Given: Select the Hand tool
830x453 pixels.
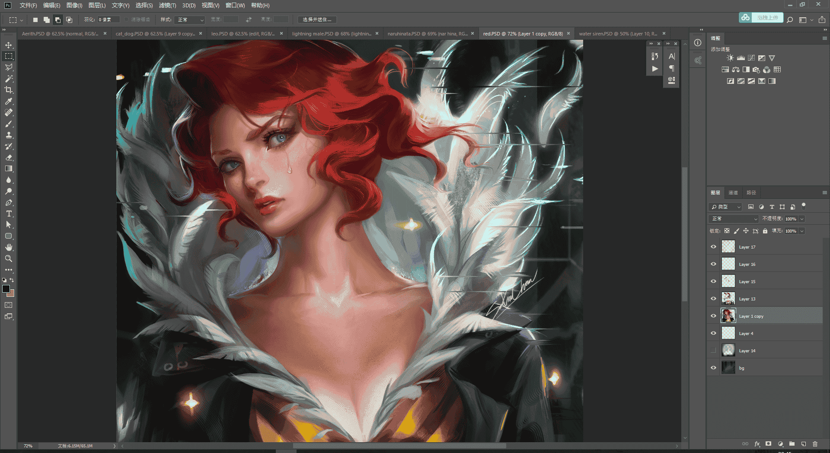Looking at the screenshot, I should point(9,247).
